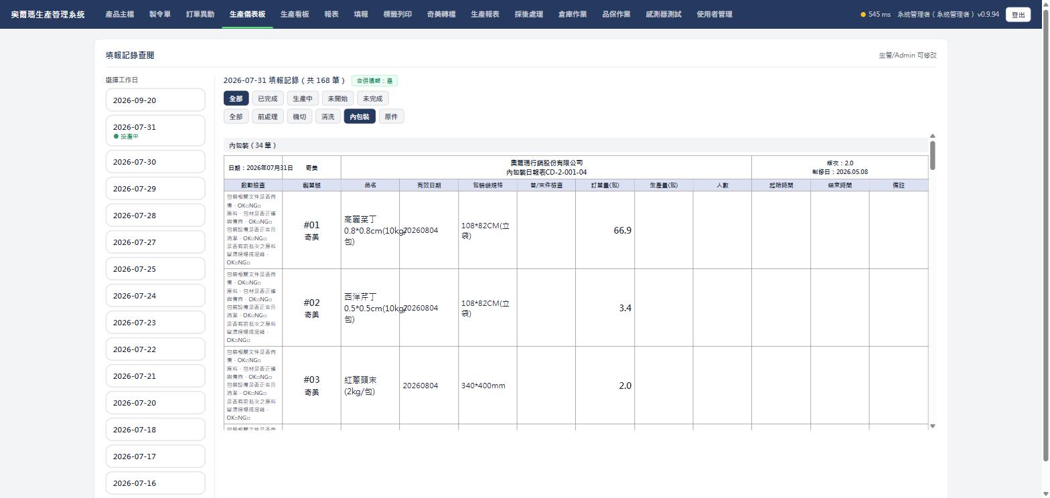Pick work day 2026-07-20
Image resolution: width=1050 pixels, height=498 pixels.
click(x=155, y=403)
